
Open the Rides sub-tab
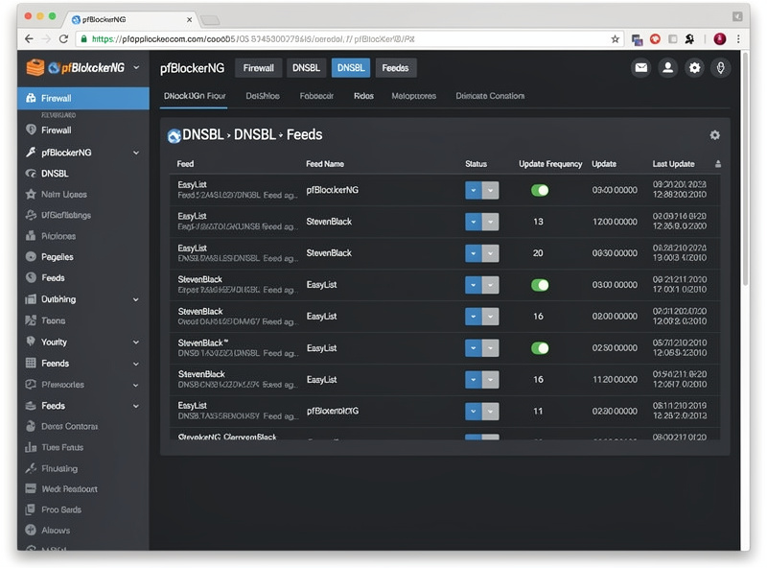pyautogui.click(x=363, y=96)
